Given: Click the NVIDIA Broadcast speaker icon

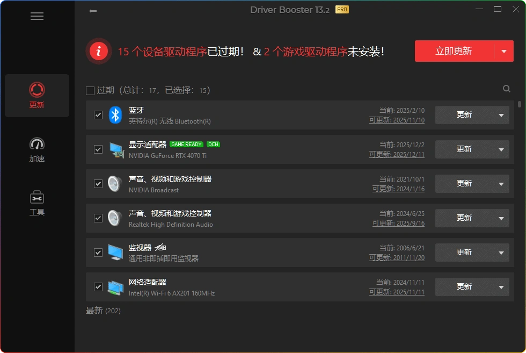Looking at the screenshot, I should pos(115,183).
